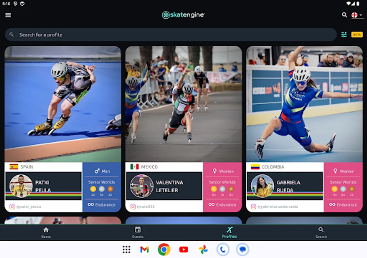Image resolution: width=367 pixels, height=258 pixels.
Task: Go to the Home tab
Action: [46, 232]
